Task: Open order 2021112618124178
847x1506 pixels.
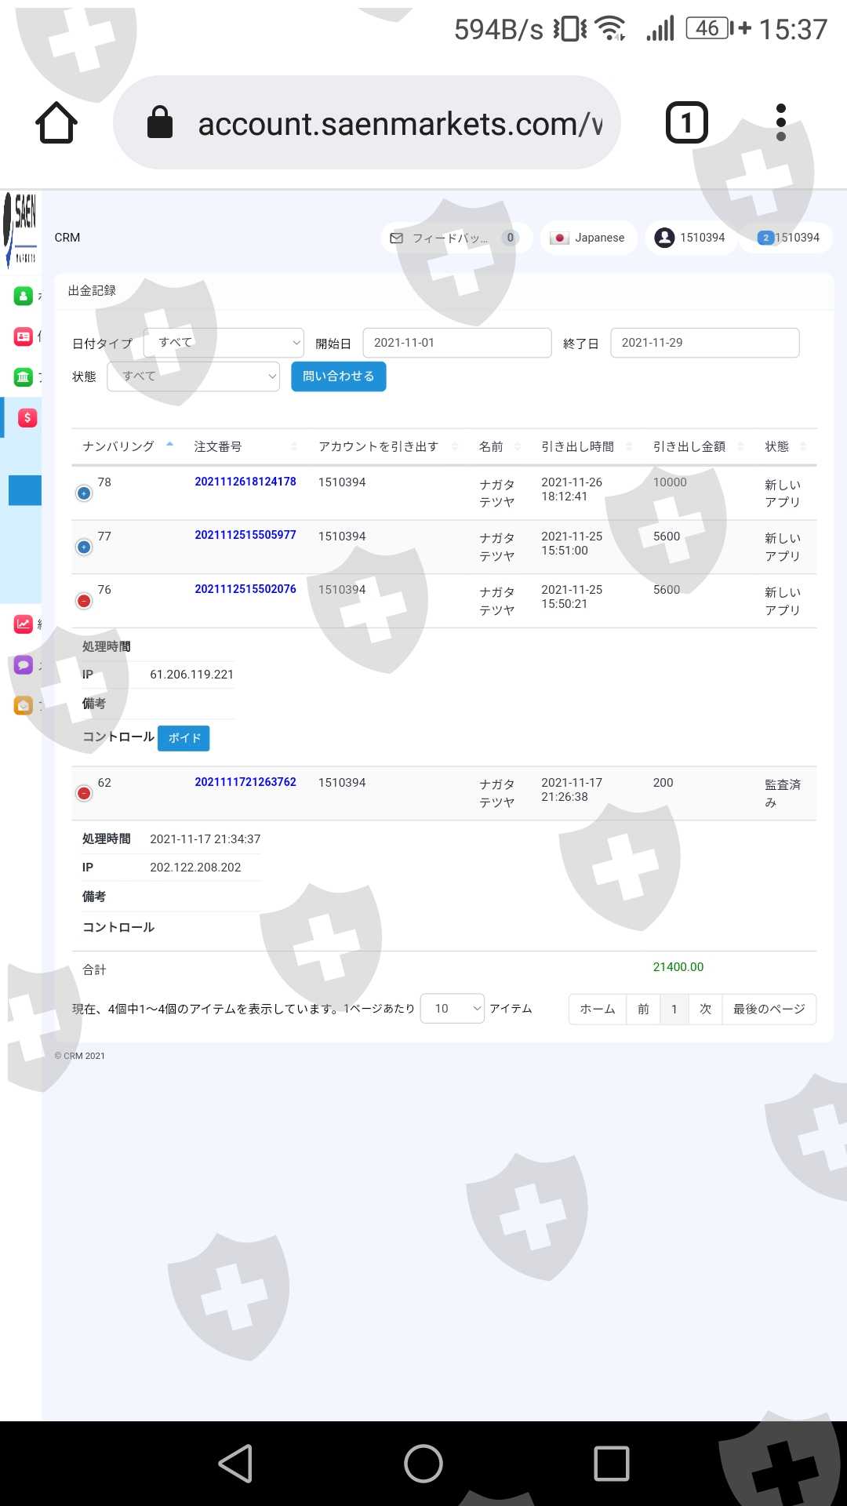Action: [x=245, y=482]
